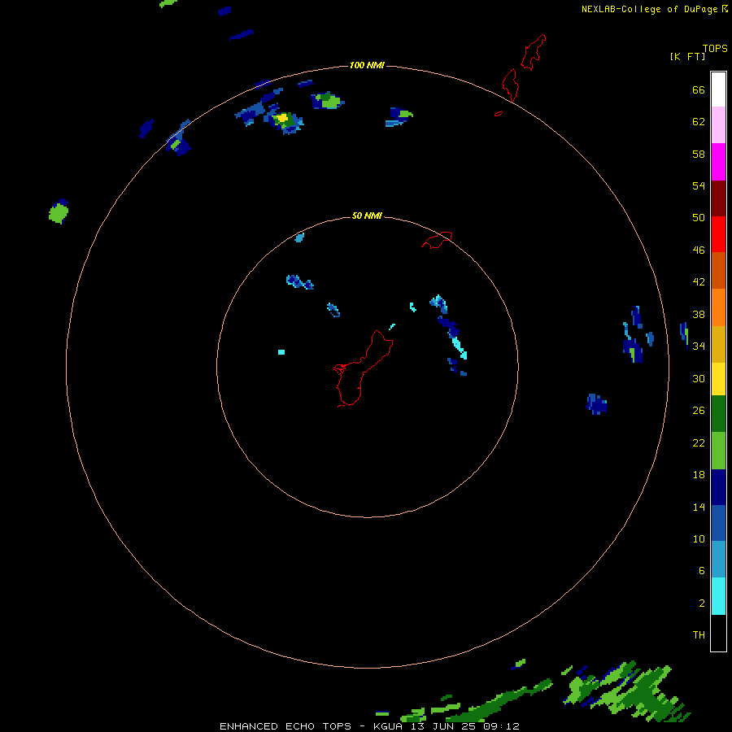The height and width of the screenshot is (732, 732).
Task: Click the '66' legend value label
Action: [x=699, y=90]
